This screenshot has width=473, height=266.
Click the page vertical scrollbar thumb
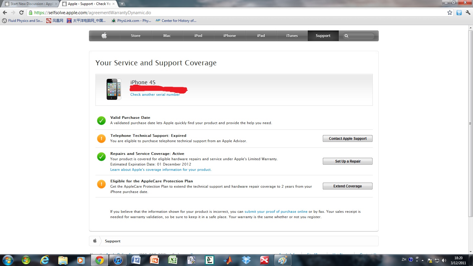470,124
